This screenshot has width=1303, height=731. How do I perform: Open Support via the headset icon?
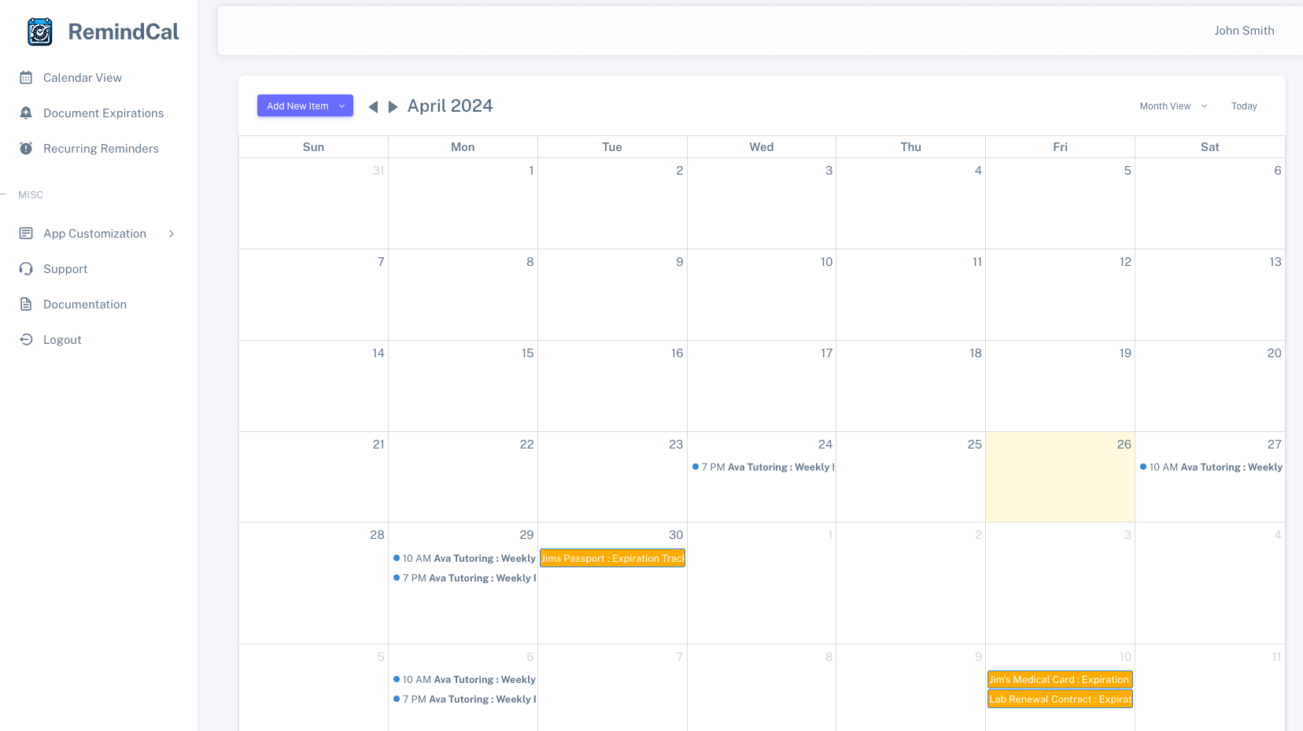[26, 268]
